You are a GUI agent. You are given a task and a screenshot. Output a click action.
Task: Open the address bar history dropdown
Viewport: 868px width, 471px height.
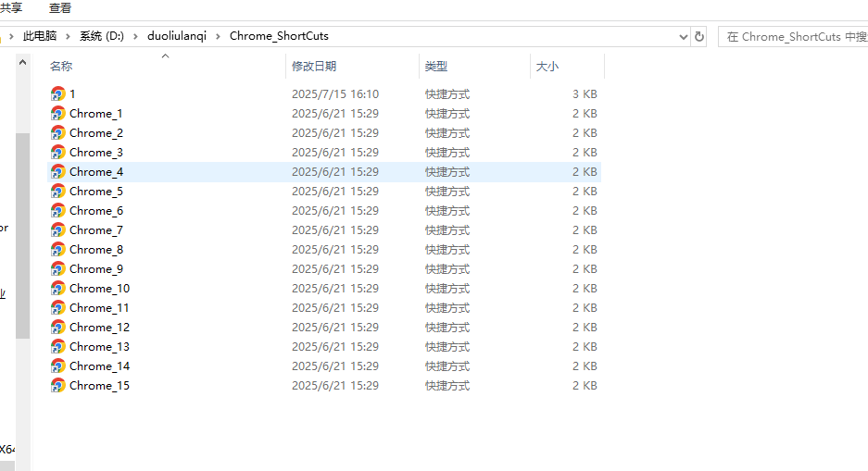tap(684, 36)
